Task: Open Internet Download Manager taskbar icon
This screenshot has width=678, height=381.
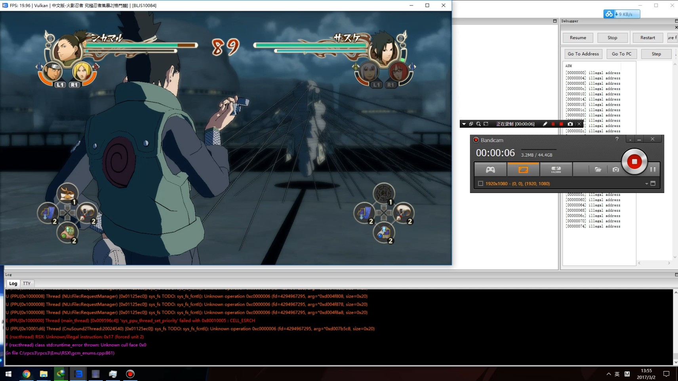Action: coord(61,374)
